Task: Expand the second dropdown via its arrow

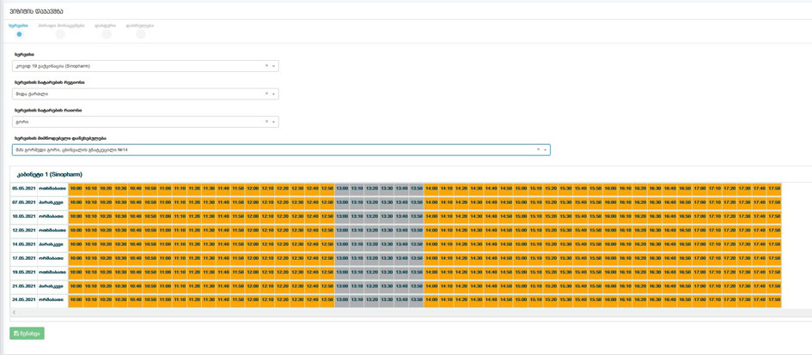Action: point(274,94)
